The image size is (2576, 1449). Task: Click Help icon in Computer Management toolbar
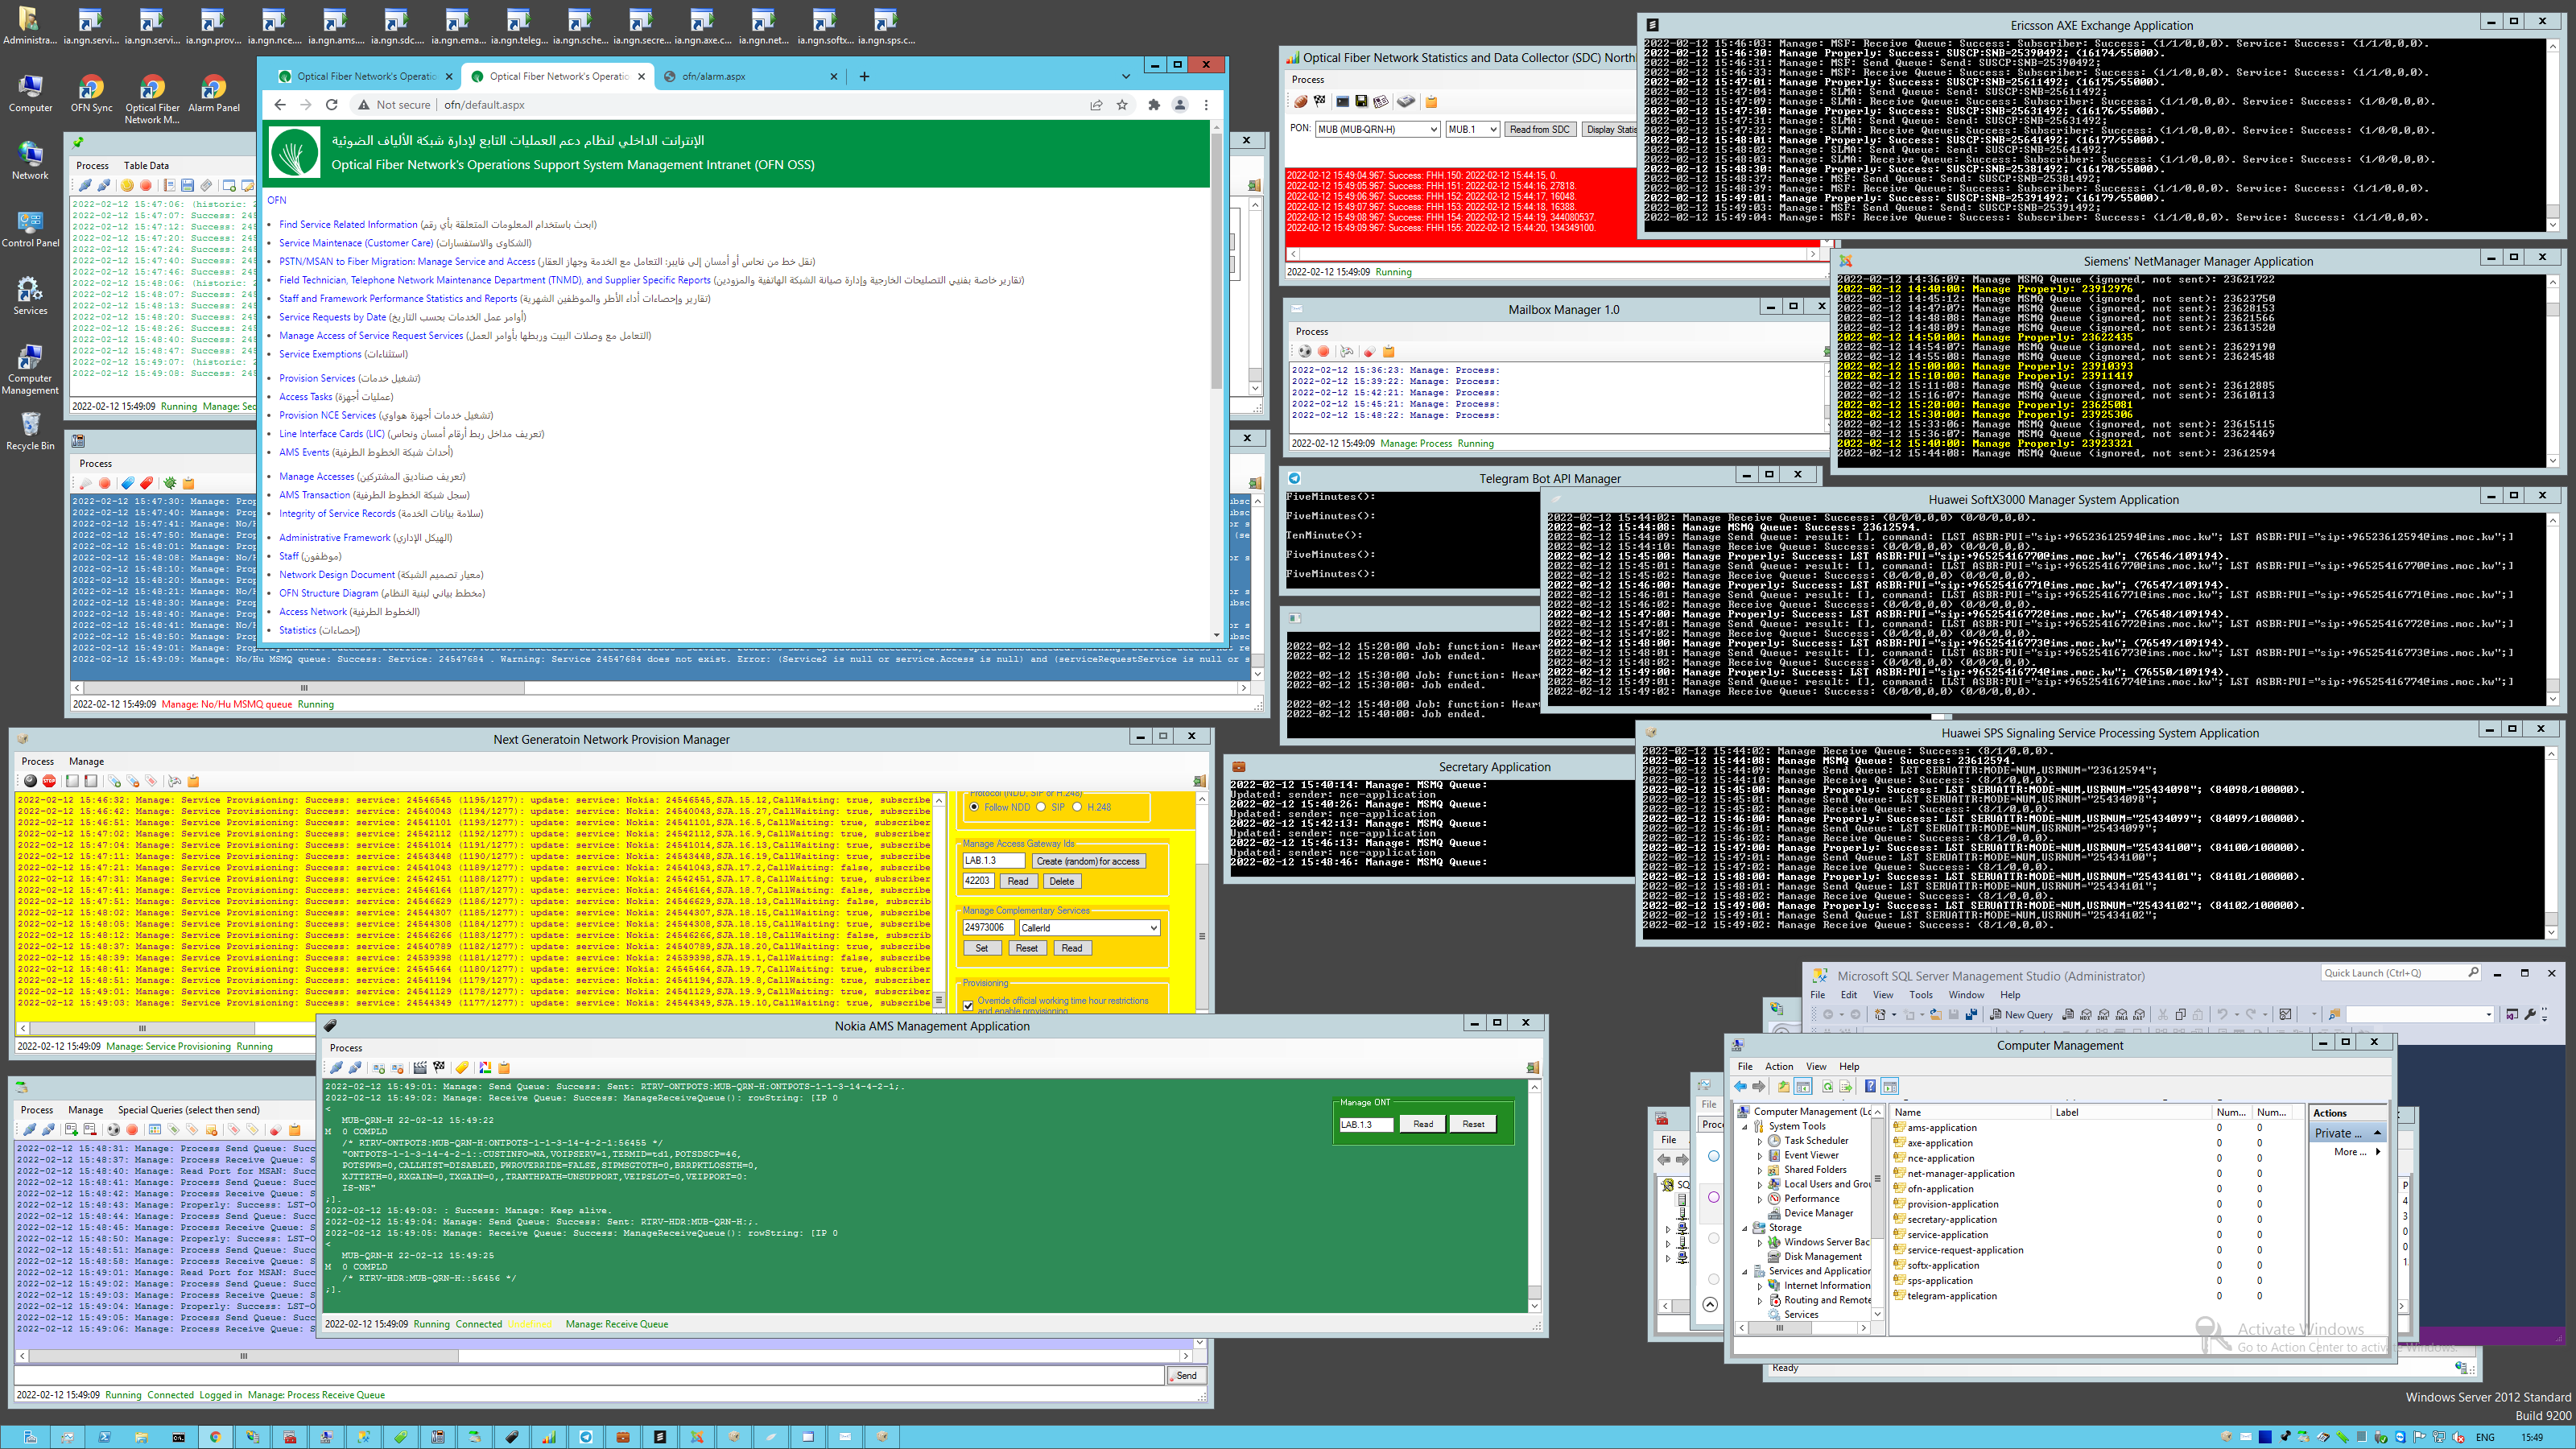(1870, 1087)
